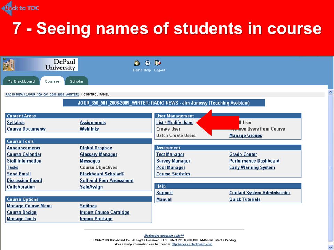Screen dimensions: 334x250
Task: Open Survey Manager
Action: 173,161
